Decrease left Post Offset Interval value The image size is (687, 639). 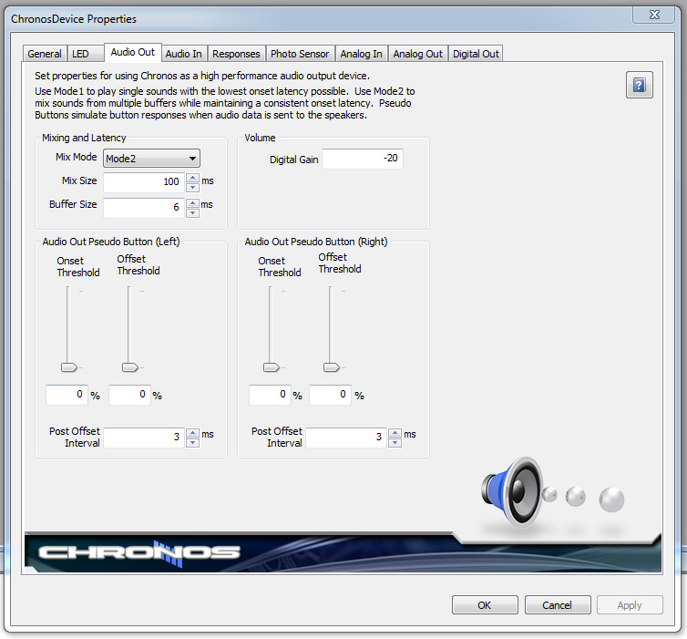point(193,443)
